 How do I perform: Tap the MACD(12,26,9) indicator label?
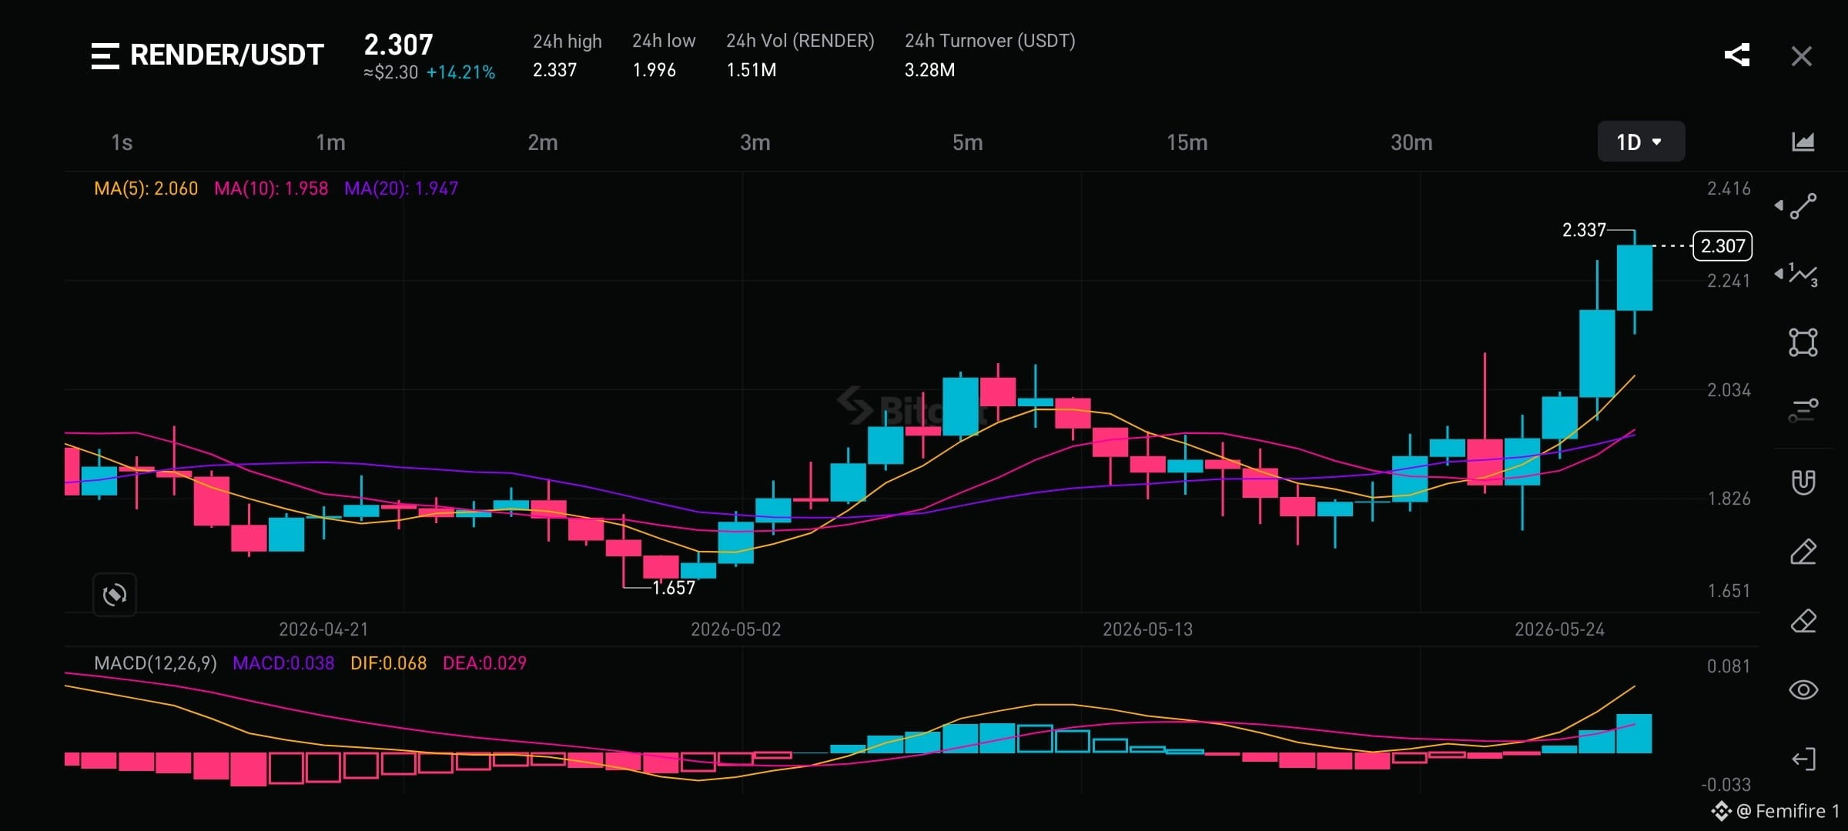[156, 663]
